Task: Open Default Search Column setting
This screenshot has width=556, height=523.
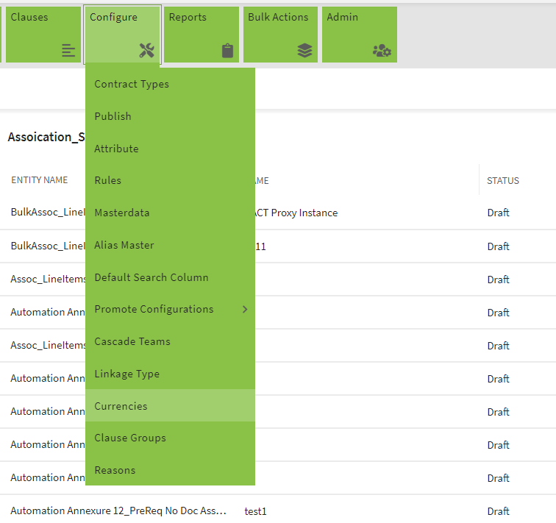Action: 151,277
